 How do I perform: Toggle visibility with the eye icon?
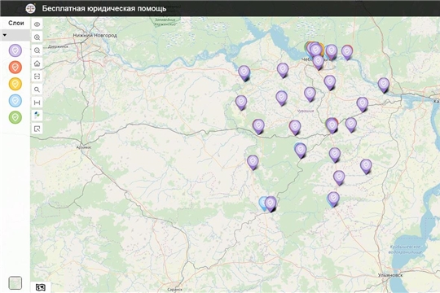point(37,24)
